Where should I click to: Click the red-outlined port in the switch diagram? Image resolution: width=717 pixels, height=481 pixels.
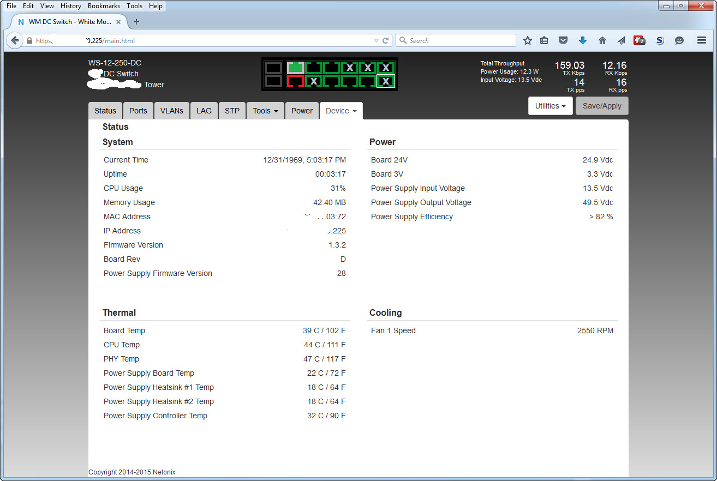[x=295, y=81]
